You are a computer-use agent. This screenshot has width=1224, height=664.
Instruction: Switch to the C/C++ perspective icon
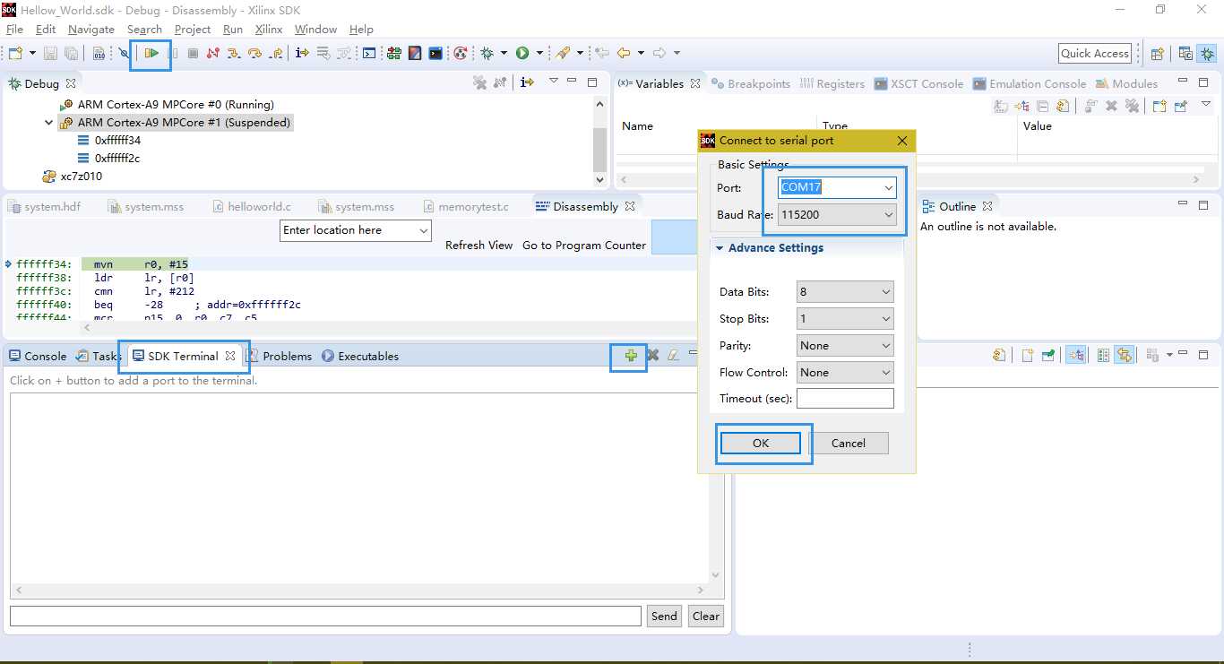coord(1185,54)
